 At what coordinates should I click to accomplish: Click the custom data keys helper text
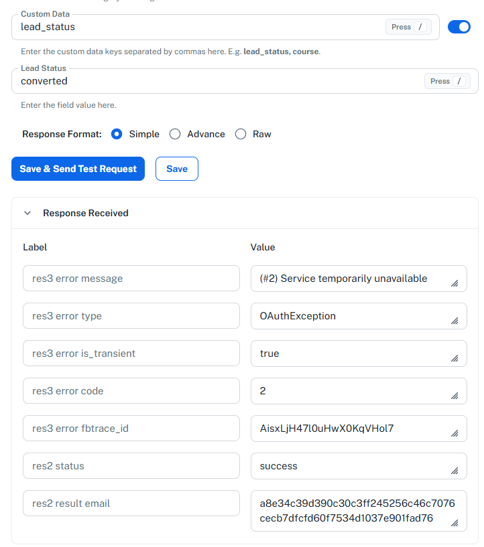(x=170, y=52)
